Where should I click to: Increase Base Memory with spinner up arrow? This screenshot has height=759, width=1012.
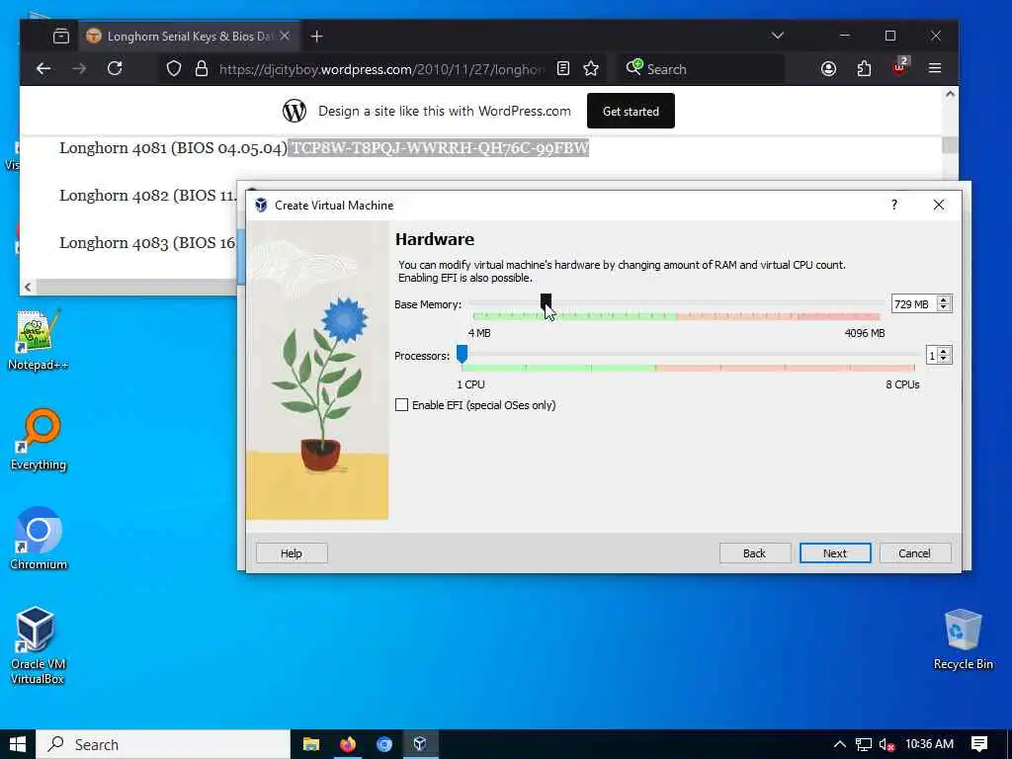[x=944, y=299]
